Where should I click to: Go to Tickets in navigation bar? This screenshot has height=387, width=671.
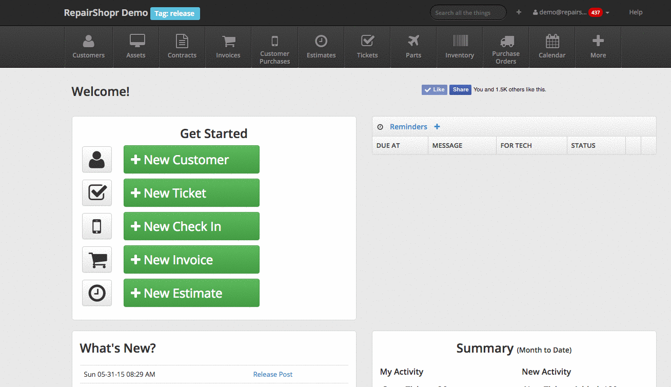[x=367, y=47]
